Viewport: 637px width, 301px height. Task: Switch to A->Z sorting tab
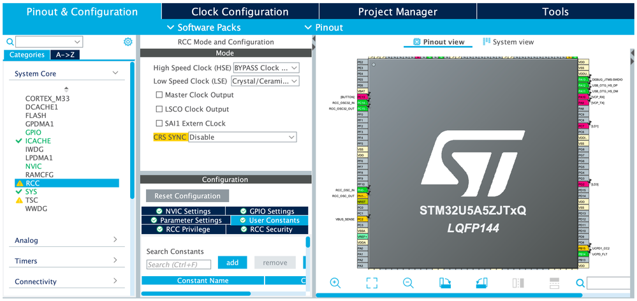[65, 55]
